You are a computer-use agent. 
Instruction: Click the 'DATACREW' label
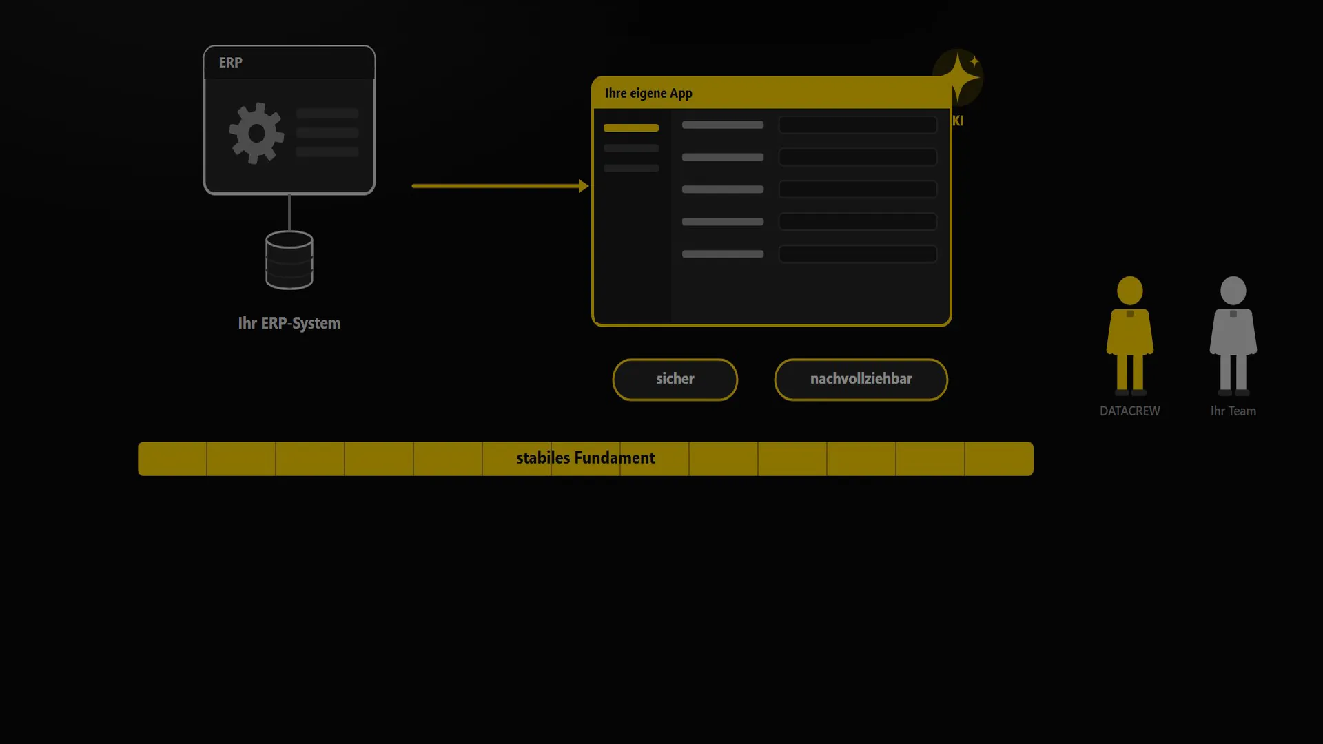1130,411
